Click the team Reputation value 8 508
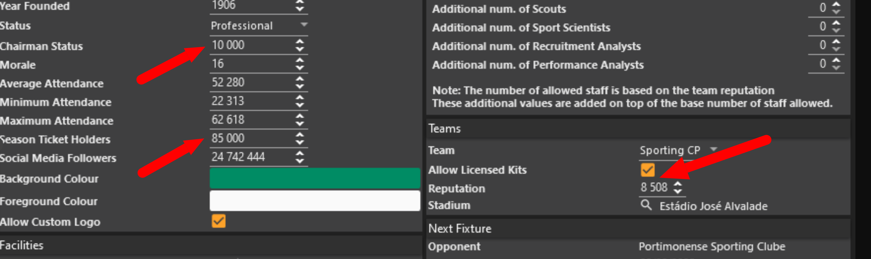 (x=655, y=187)
